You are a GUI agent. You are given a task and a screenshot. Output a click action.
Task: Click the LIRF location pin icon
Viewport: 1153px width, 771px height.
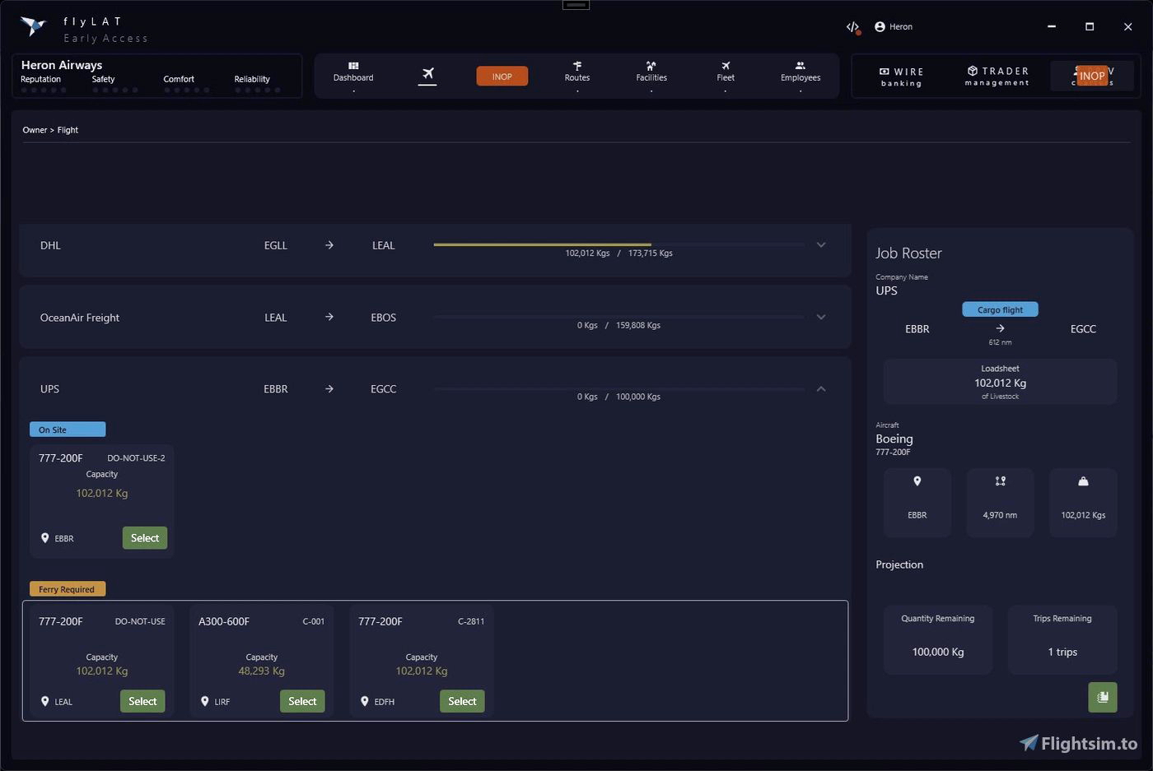click(205, 702)
